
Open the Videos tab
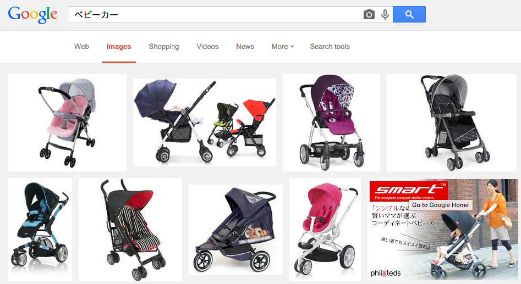click(x=207, y=47)
